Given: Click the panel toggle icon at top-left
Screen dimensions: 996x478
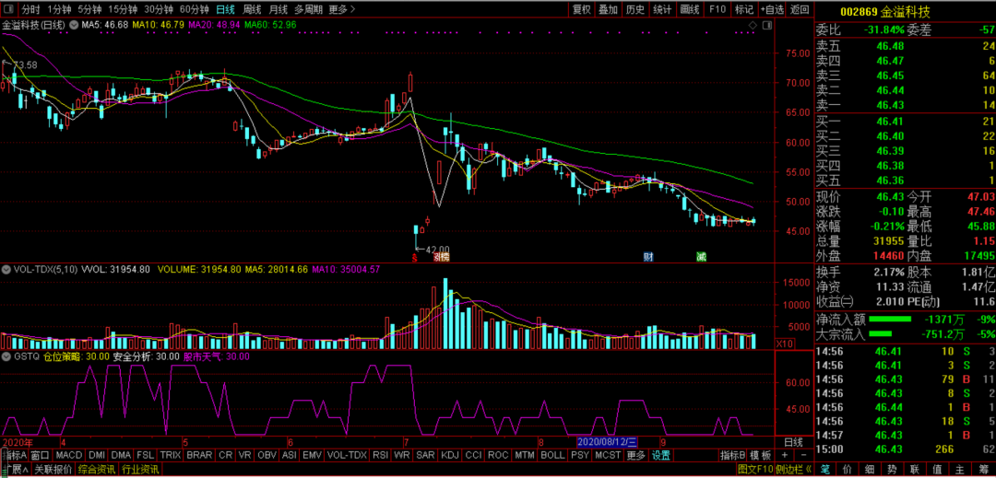Looking at the screenshot, I should [9, 9].
